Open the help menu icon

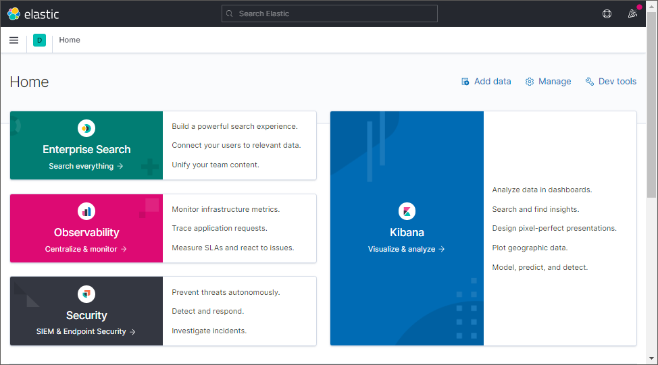coord(607,13)
